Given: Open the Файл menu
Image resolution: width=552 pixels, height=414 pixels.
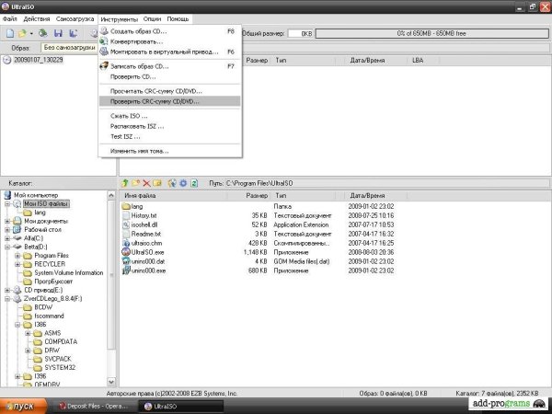Looking at the screenshot, I should pyautogui.click(x=9, y=19).
